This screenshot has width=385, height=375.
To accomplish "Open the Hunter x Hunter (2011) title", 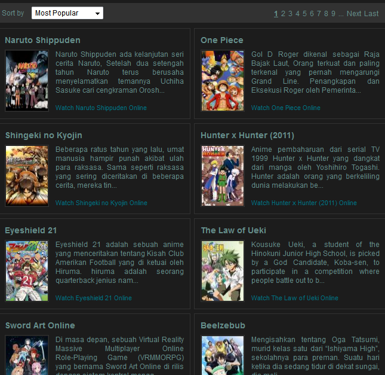I will click(247, 135).
